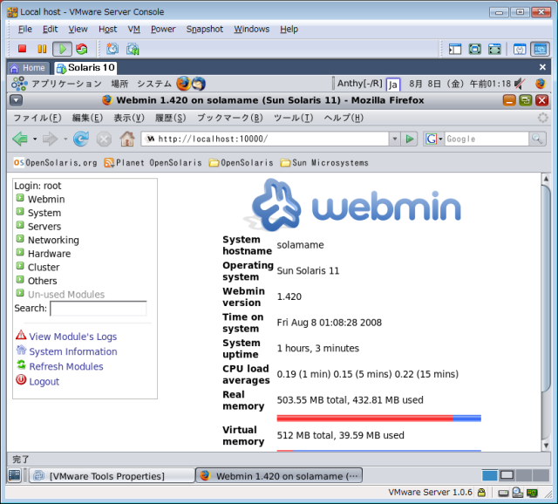Screen dimensions: 558x504
Task: Click the Firefox window menu arrow button
Action: coord(17,100)
